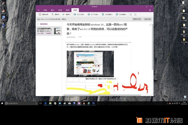Click the taskbar clock showing 11:44
Screen dimensions: 188x125
[184, 103]
